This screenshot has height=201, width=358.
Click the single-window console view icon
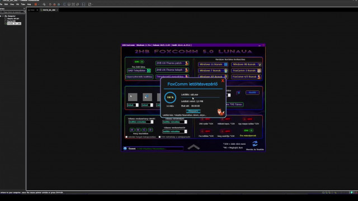69,4
